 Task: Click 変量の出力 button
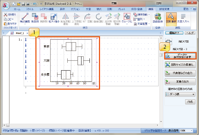[x=180, y=82]
